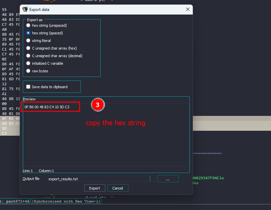Click the IDA icon in dialog title bar
271x210 pixels.
tap(25, 10)
